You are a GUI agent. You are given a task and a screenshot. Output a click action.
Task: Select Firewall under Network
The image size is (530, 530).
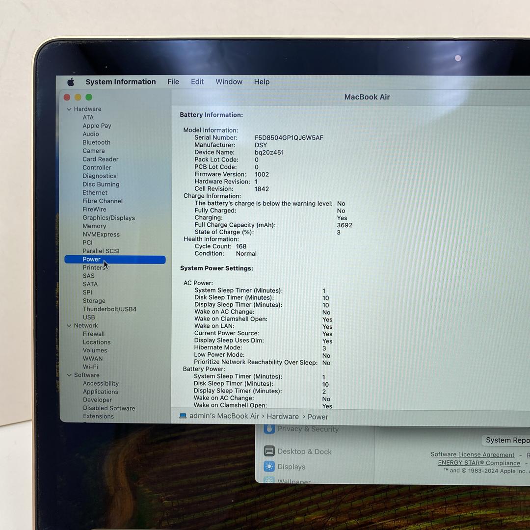point(94,334)
